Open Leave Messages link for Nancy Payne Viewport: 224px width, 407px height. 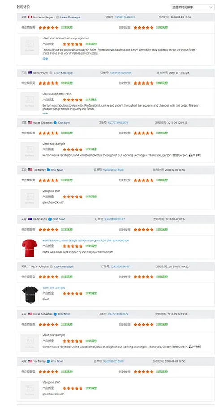tap(64, 73)
